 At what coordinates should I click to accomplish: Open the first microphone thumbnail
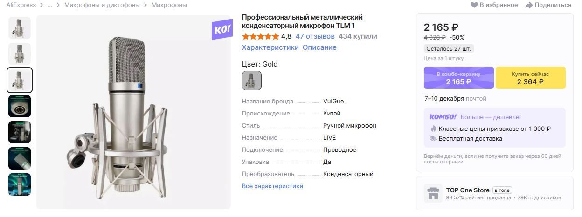[x=20, y=28]
